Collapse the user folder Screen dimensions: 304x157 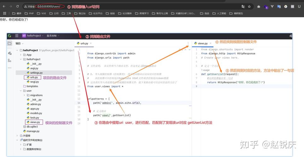(x=21, y=91)
